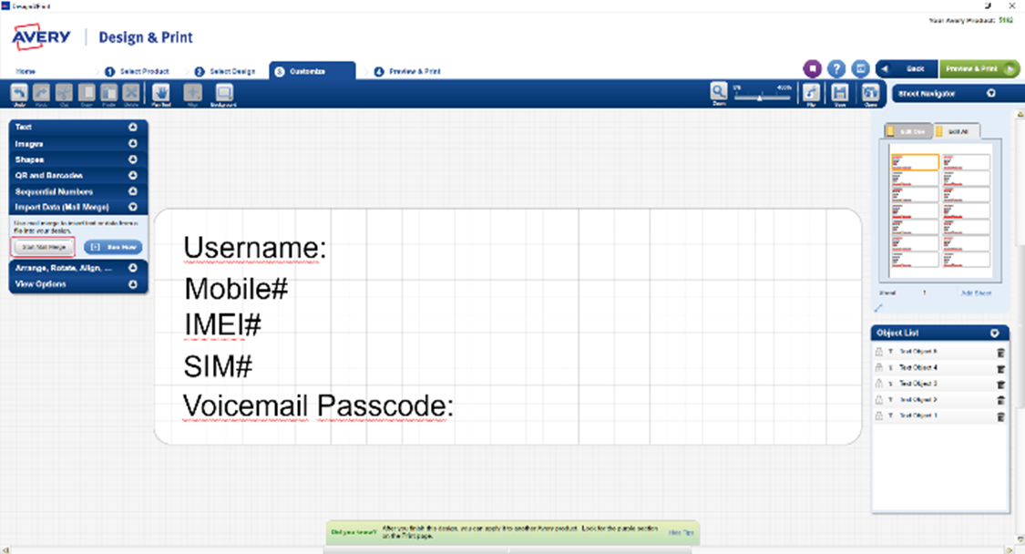This screenshot has width=1025, height=554.
Task: Click the Open project icon
Action: [870, 92]
